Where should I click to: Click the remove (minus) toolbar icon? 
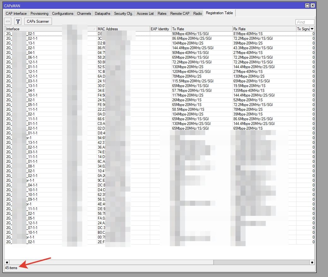click(x=8, y=21)
